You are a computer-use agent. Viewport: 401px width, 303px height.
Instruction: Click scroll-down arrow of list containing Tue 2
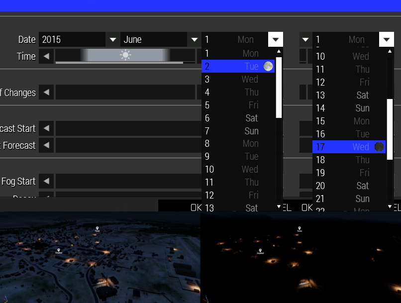coord(279,206)
